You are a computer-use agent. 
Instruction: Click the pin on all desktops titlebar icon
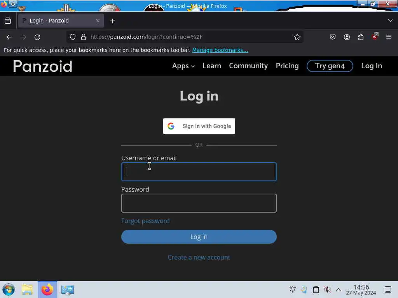[13, 4]
